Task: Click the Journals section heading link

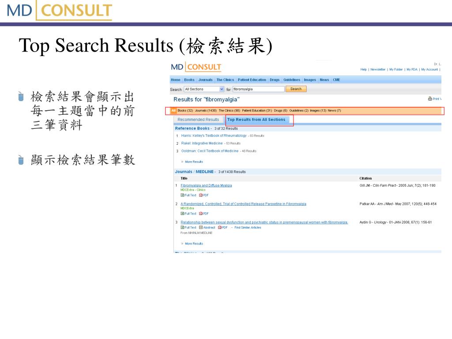Action: click(x=183, y=172)
